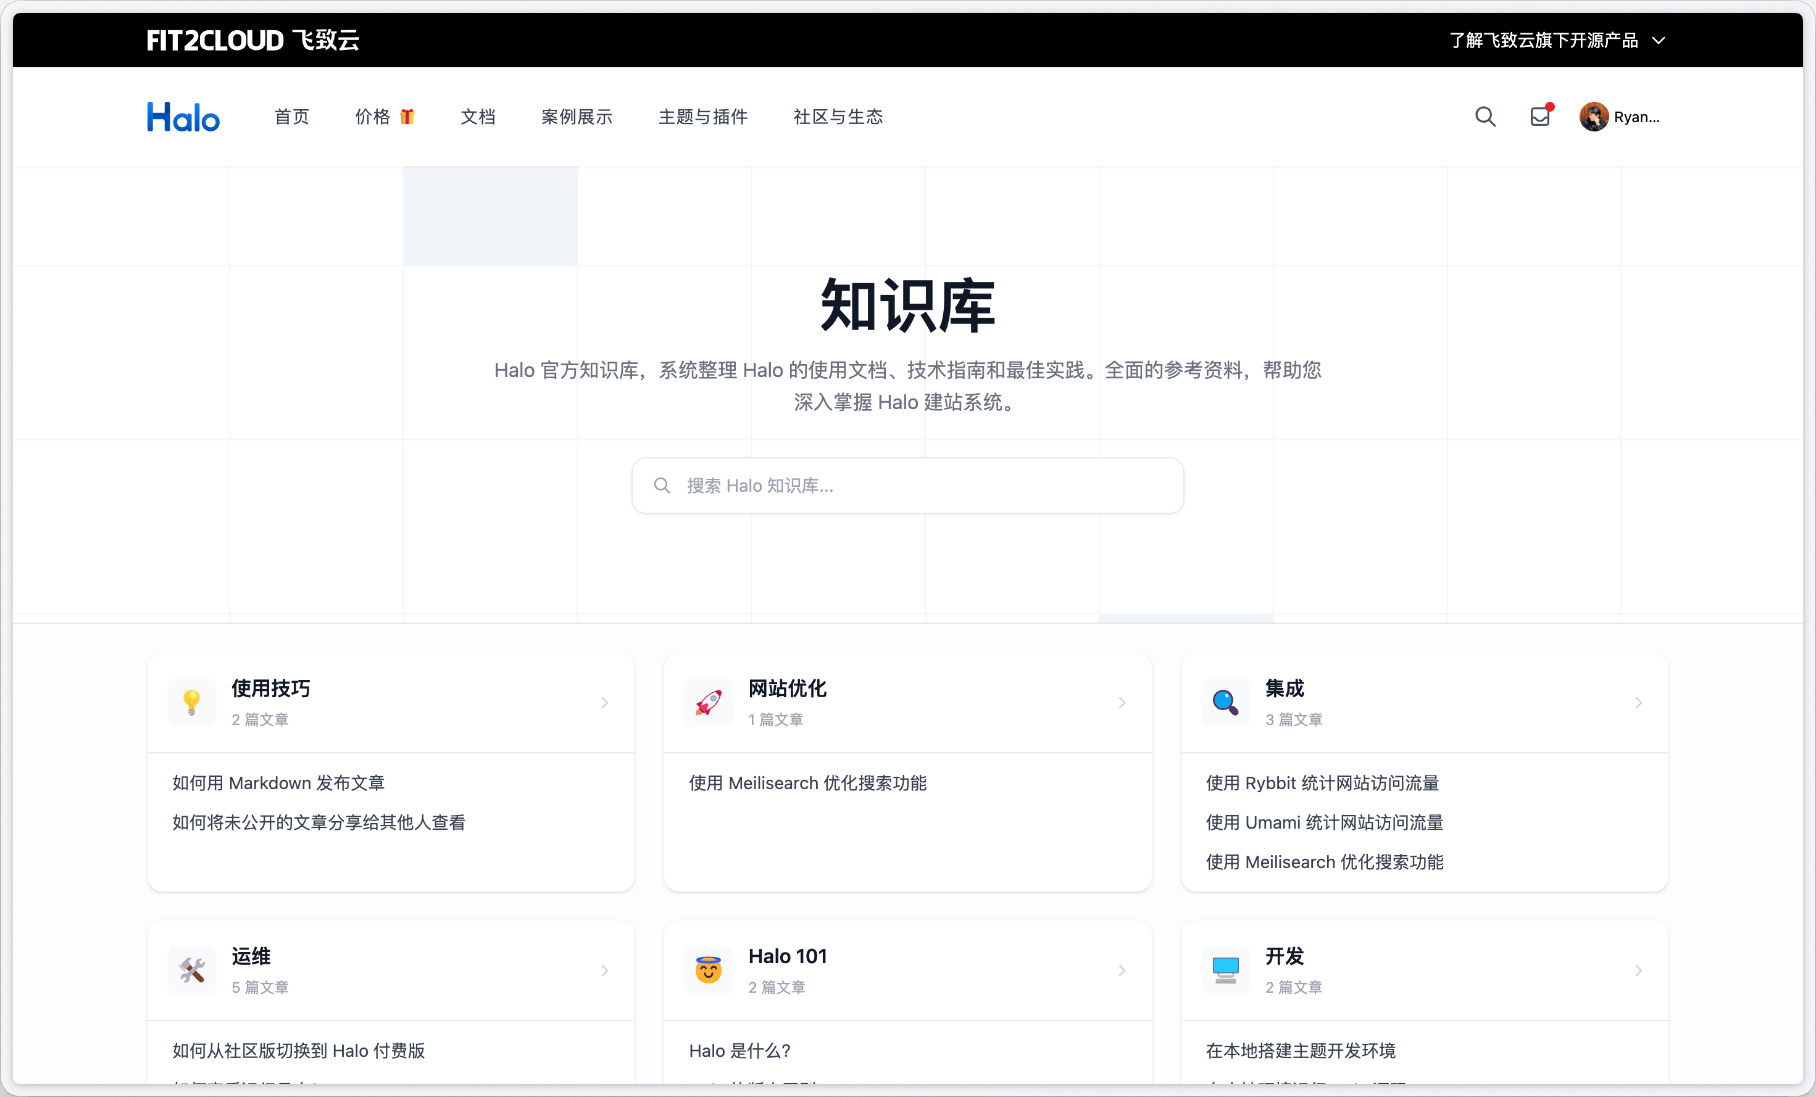Click the lightbulb icon for 使用技巧

[x=191, y=702]
